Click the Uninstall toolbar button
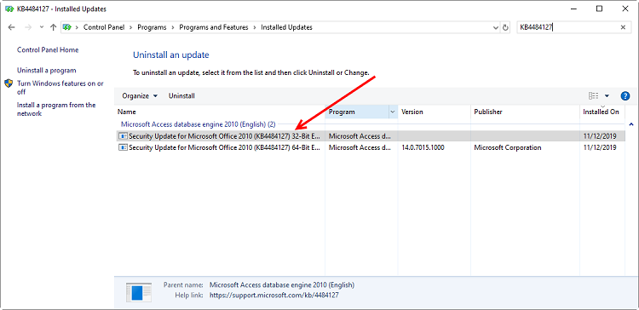This screenshot has width=639, height=310. (181, 96)
